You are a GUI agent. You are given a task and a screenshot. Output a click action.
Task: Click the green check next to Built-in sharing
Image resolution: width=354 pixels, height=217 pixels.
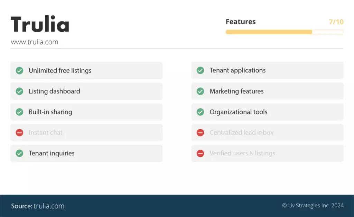pos(19,112)
